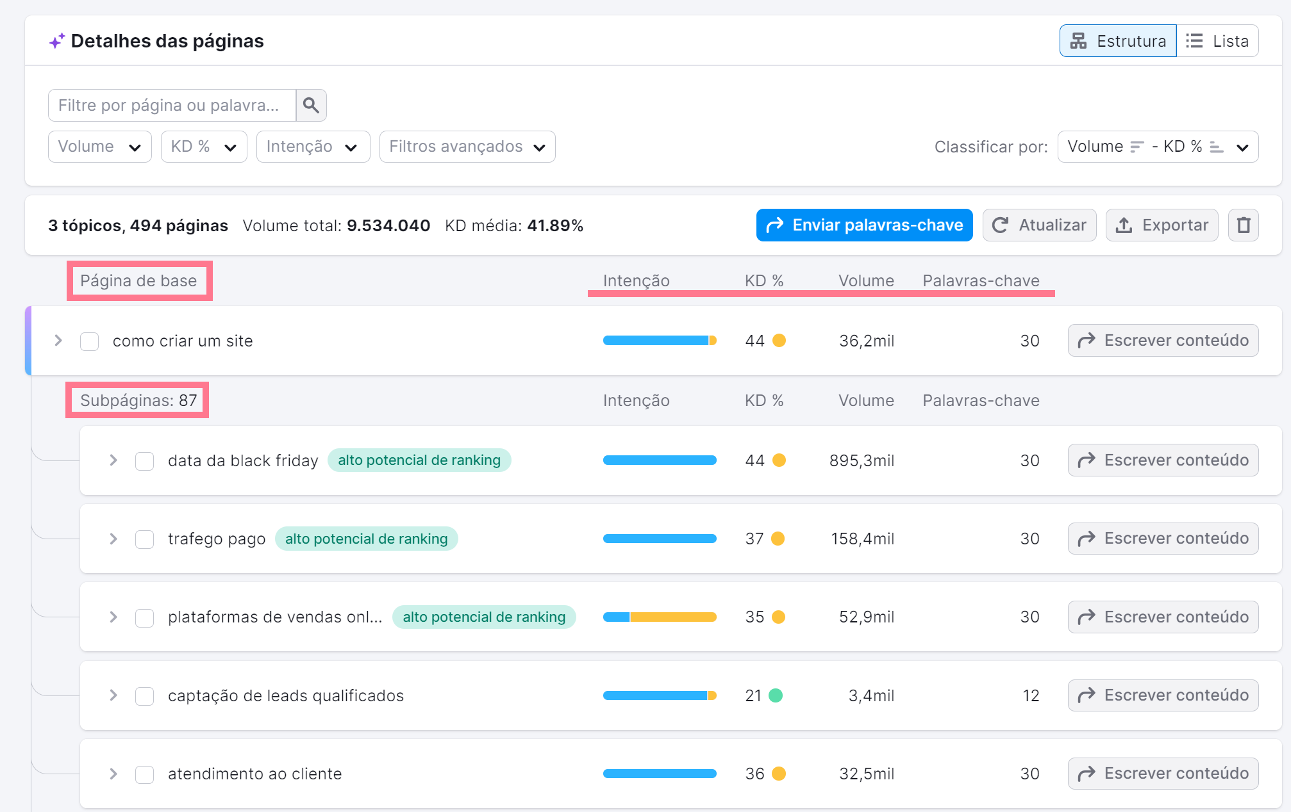Open the Intenção filter dropdown
This screenshot has width=1291, height=812.
[x=313, y=147]
